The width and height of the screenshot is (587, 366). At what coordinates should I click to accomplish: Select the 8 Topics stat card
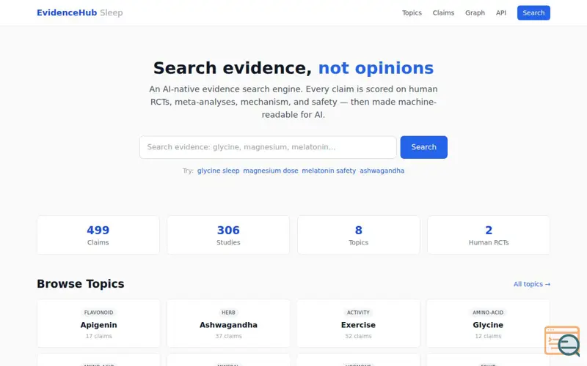(358, 235)
